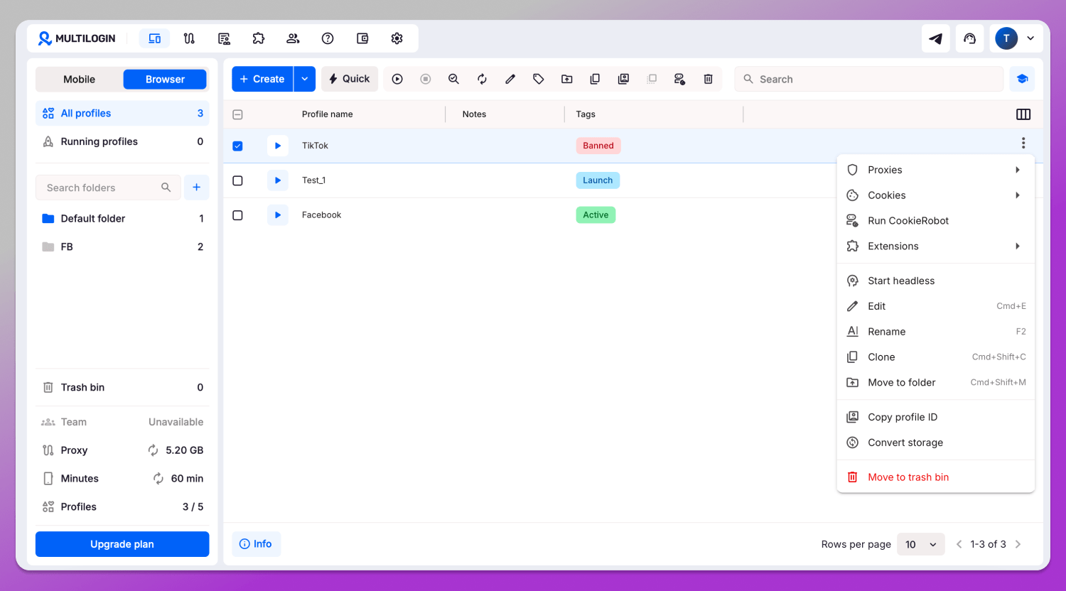The image size is (1066, 591).
Task: Uncheck the TikTok profile checkbox
Action: 237,146
